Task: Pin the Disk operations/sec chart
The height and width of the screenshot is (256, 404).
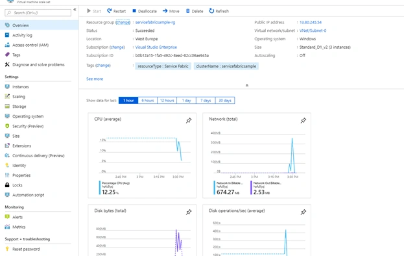Action: pos(303,212)
